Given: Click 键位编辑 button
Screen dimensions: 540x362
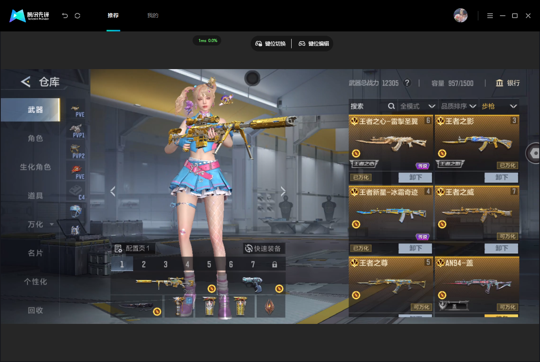Looking at the screenshot, I should 314,44.
